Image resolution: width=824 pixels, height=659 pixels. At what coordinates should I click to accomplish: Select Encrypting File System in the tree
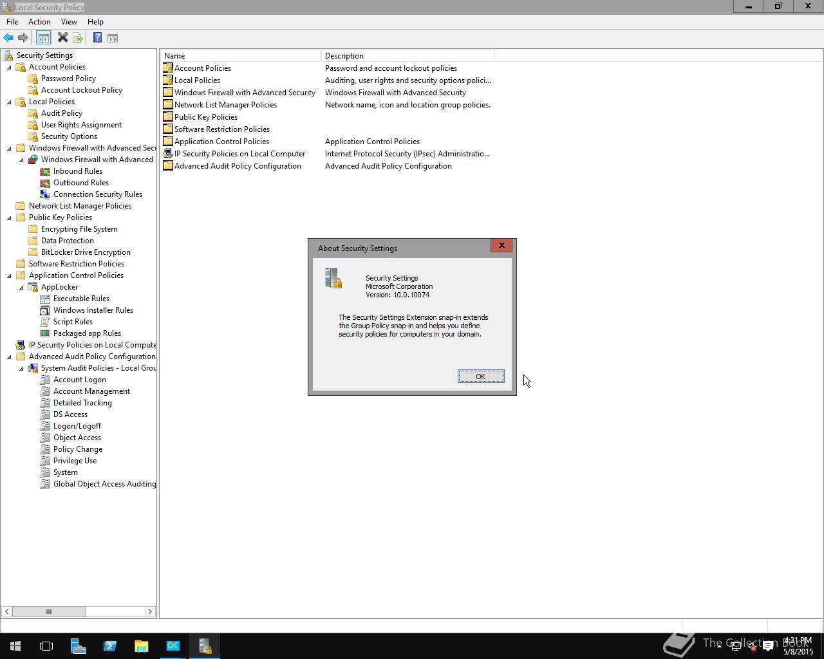79,229
